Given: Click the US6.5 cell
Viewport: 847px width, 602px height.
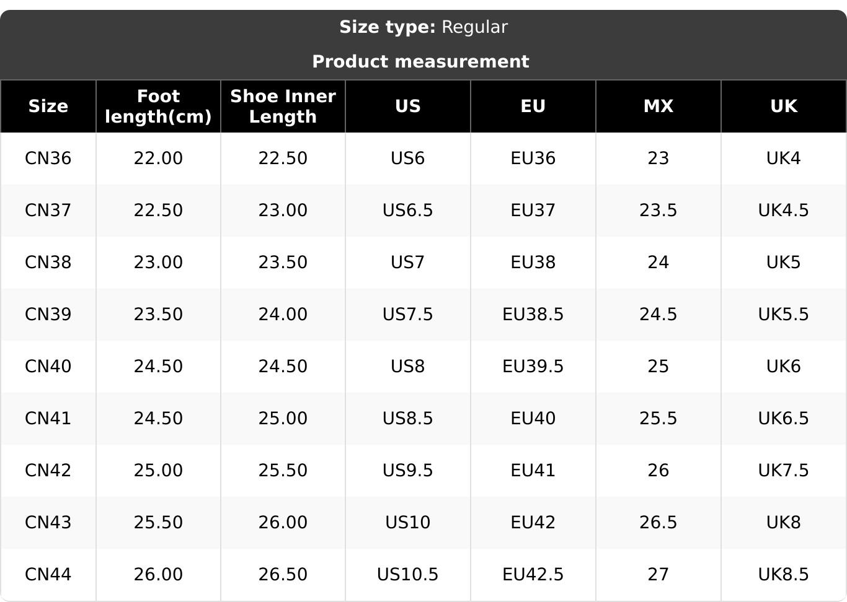Looking at the screenshot, I should pyautogui.click(x=407, y=210).
